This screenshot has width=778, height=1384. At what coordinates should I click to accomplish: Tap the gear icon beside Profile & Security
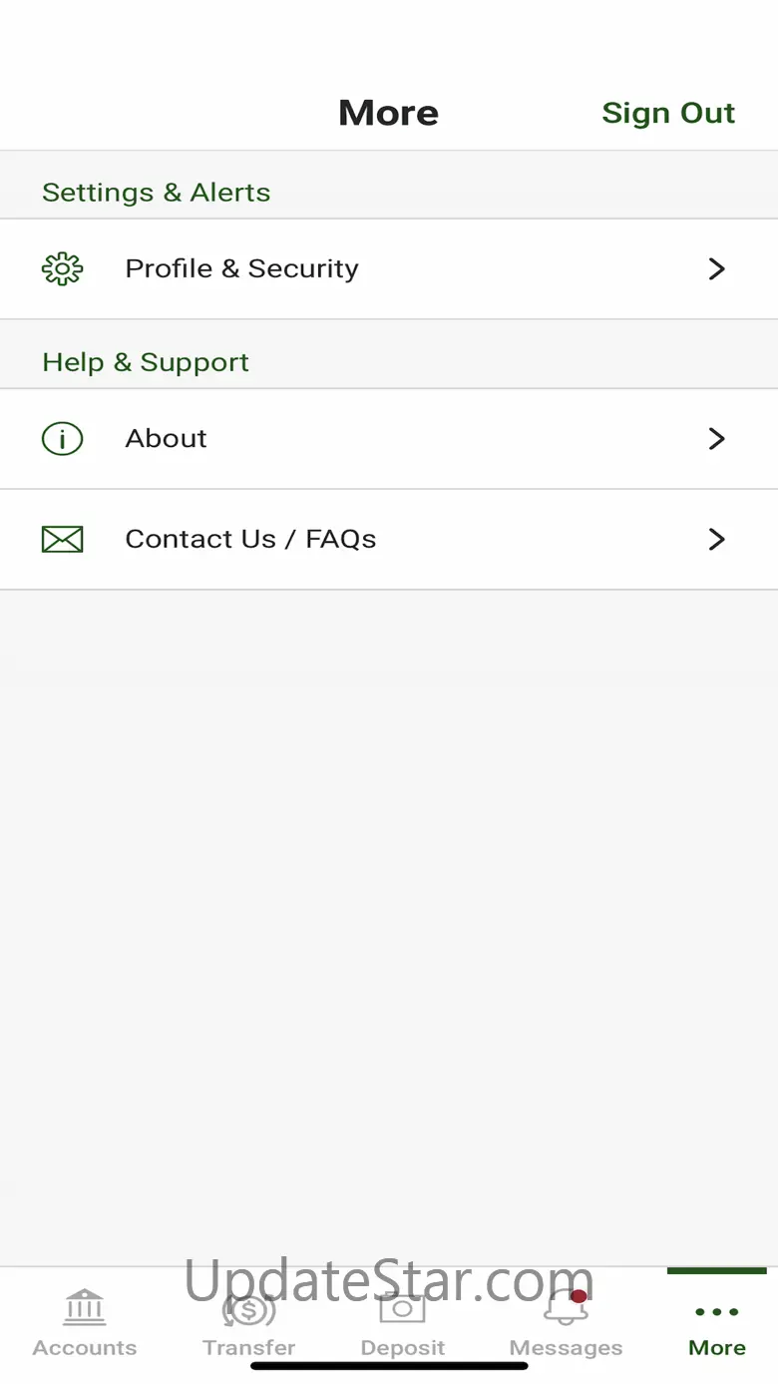(62, 269)
